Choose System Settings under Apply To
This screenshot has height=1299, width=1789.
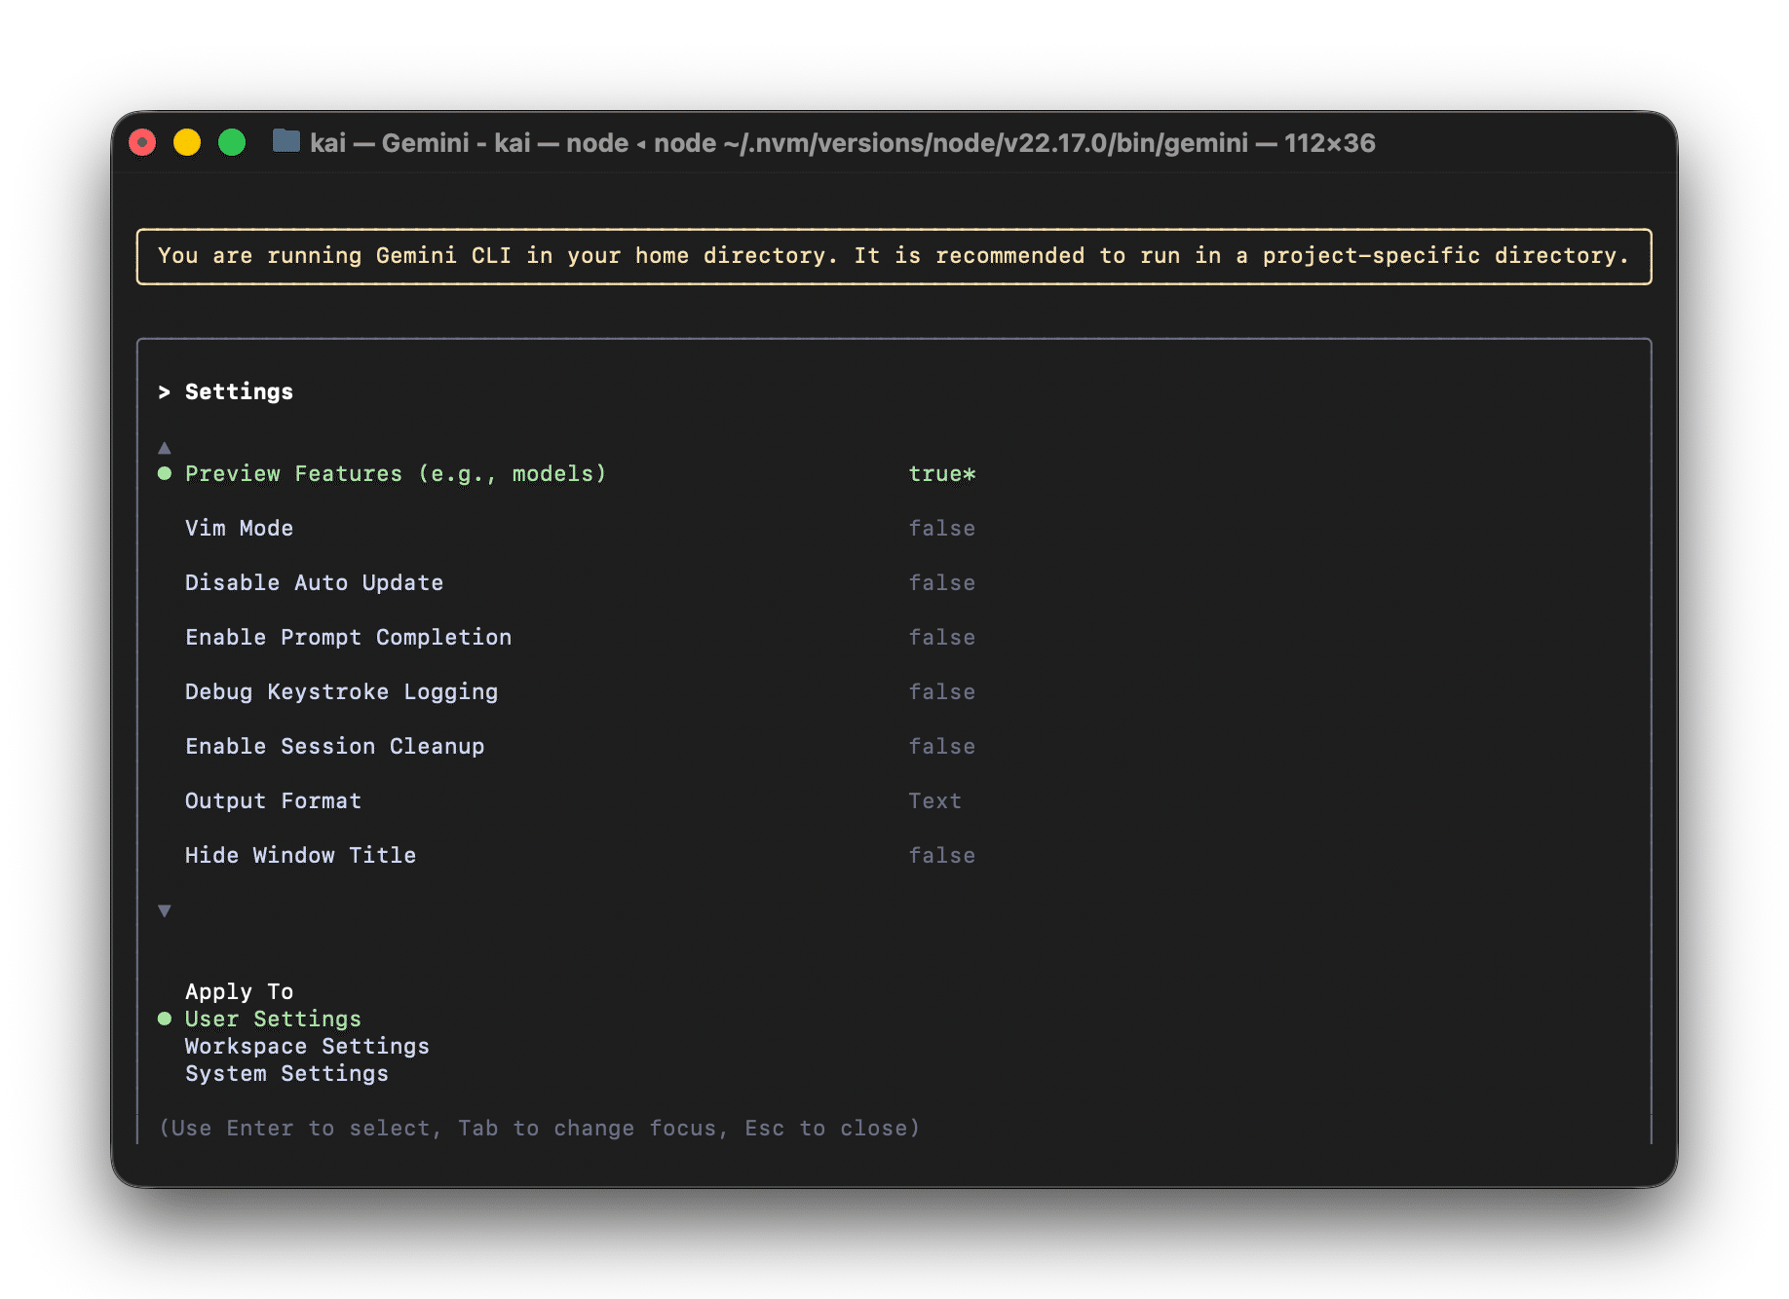[x=286, y=1074]
